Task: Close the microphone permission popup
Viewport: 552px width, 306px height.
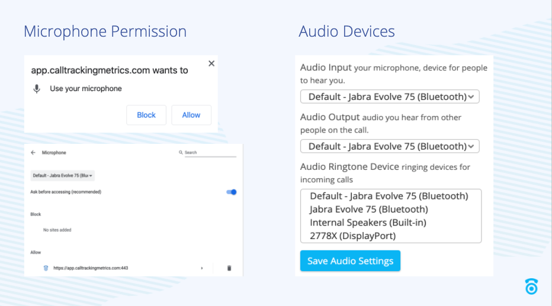Action: [x=211, y=63]
